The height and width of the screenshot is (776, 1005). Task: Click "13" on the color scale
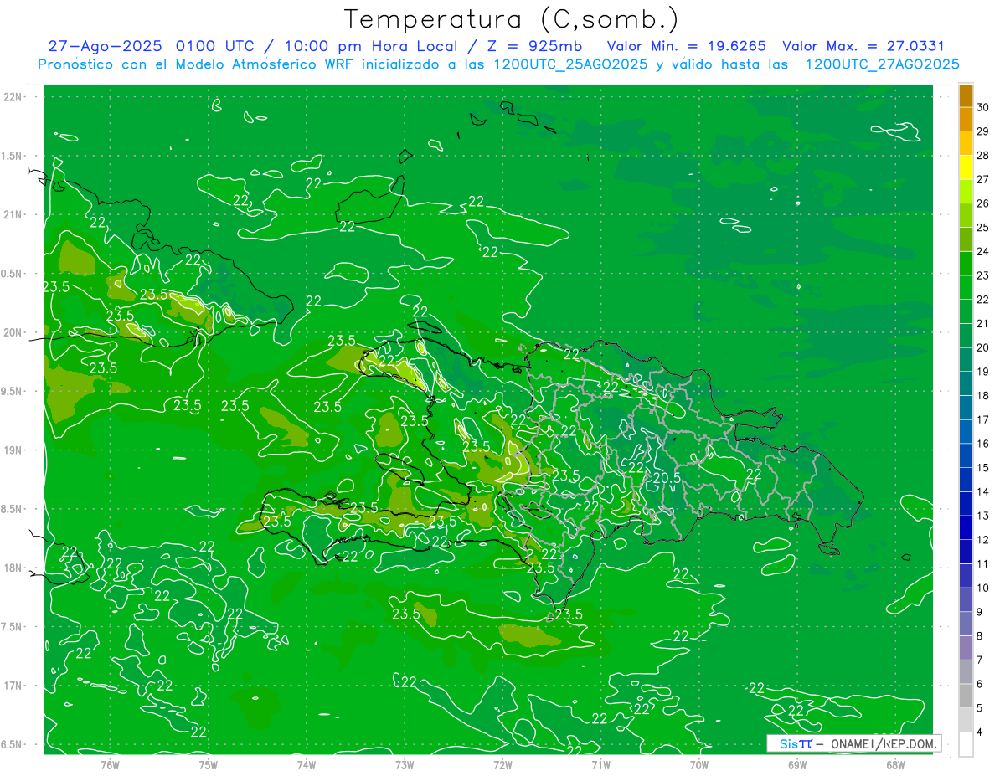(983, 516)
